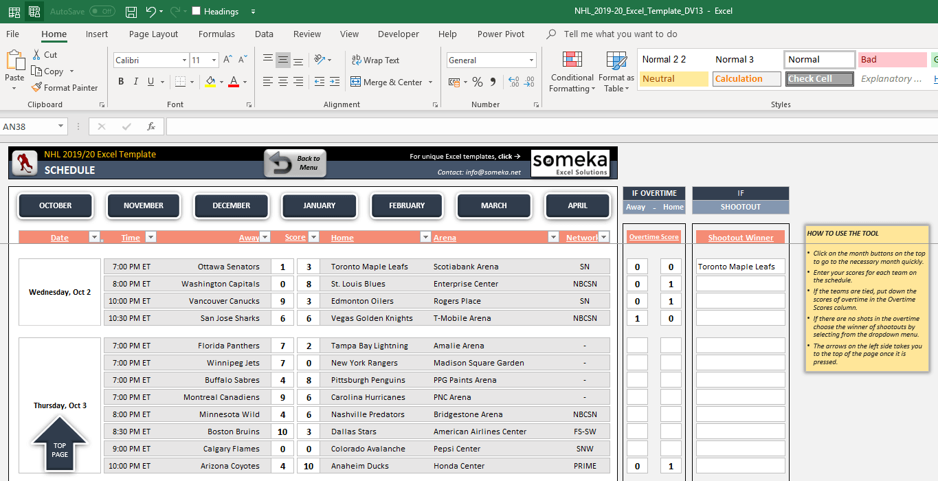This screenshot has width=938, height=481.
Task: Click the Back to Menu button
Action: [x=294, y=163]
